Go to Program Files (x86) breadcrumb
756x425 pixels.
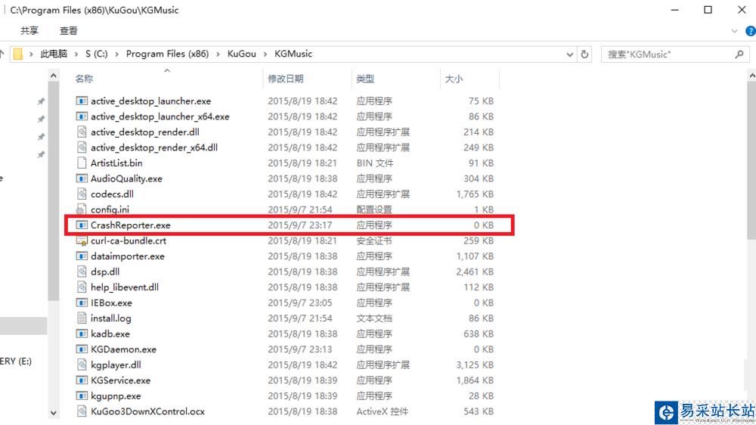(x=167, y=54)
